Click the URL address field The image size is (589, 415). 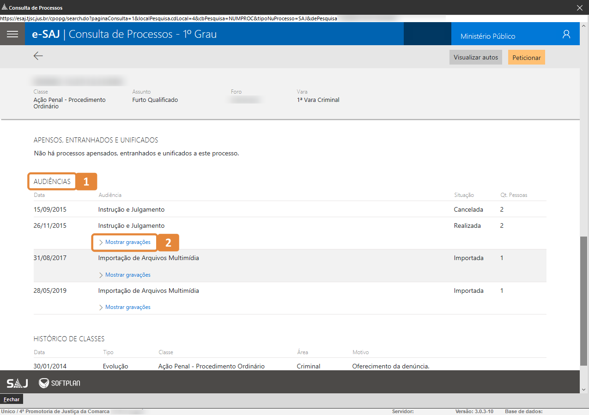point(185,18)
